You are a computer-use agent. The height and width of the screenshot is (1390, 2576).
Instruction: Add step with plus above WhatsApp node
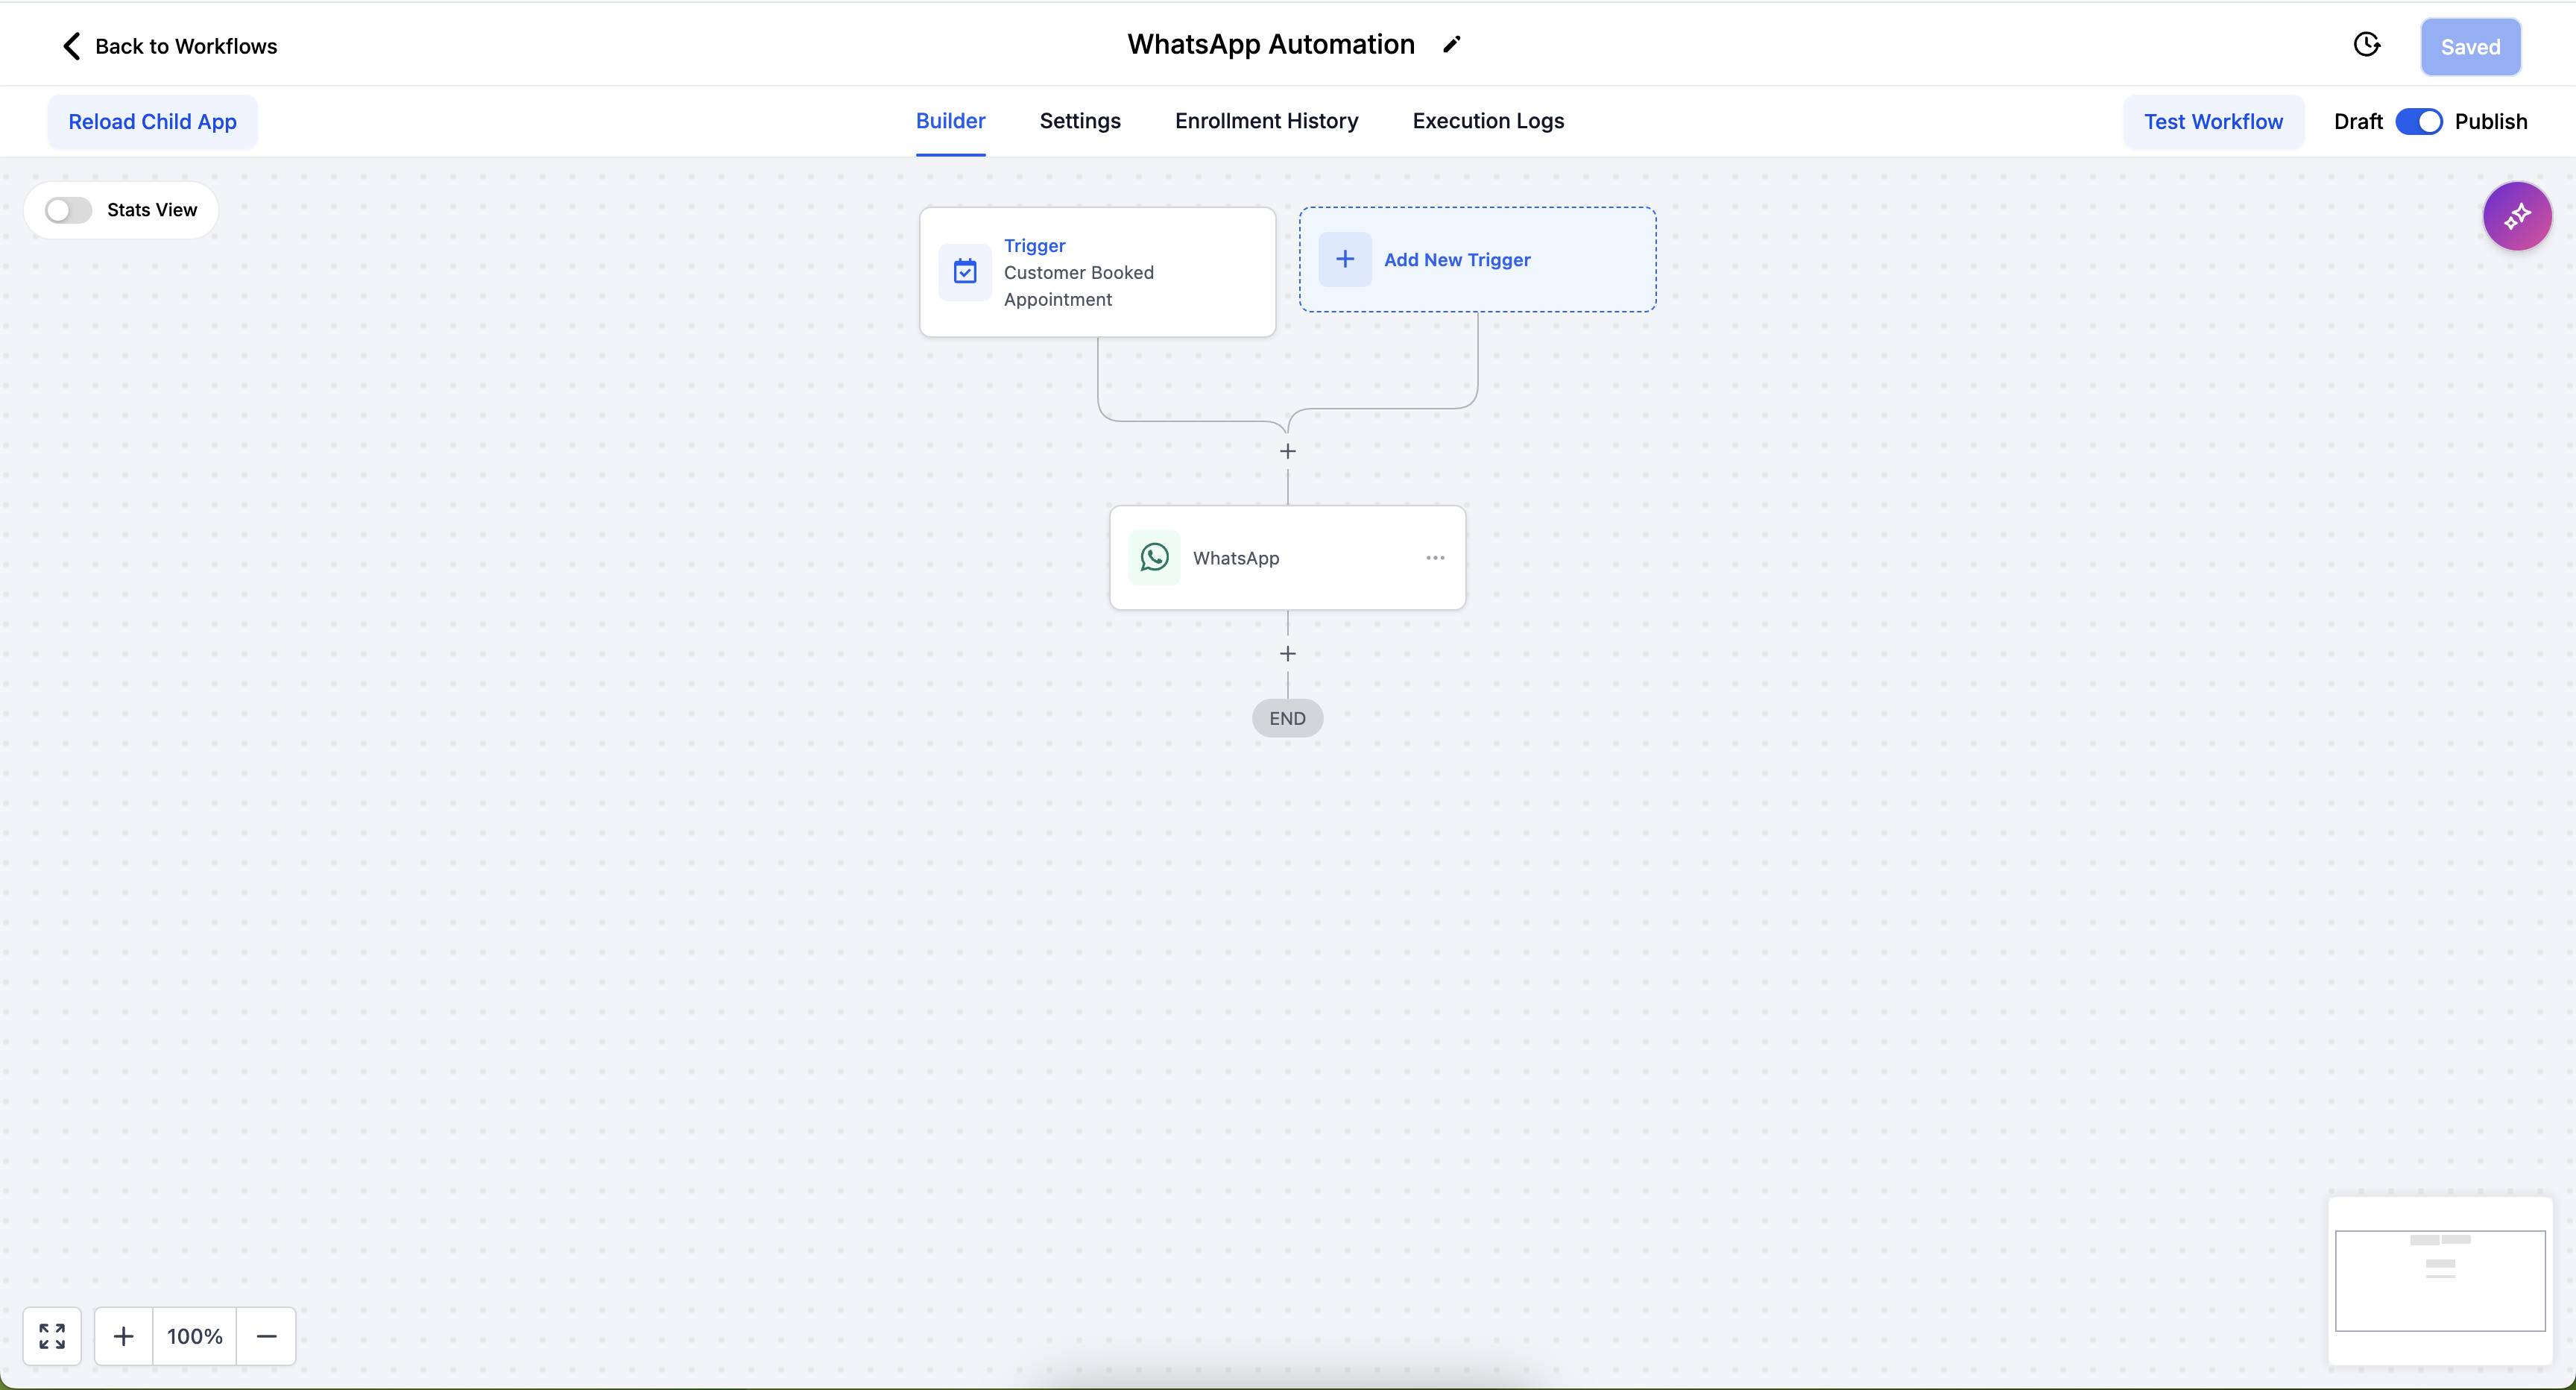click(x=1288, y=451)
